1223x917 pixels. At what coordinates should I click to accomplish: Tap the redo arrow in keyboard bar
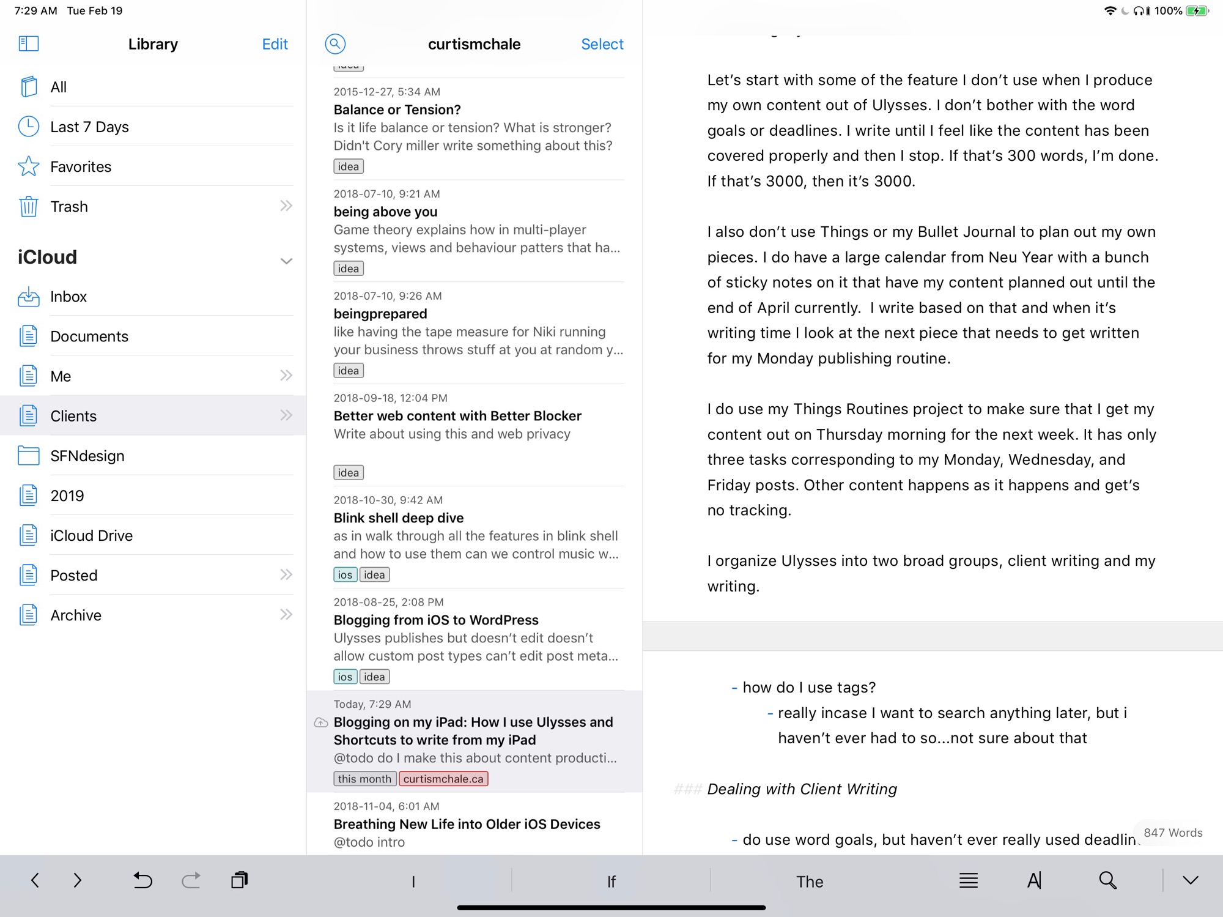coord(191,880)
